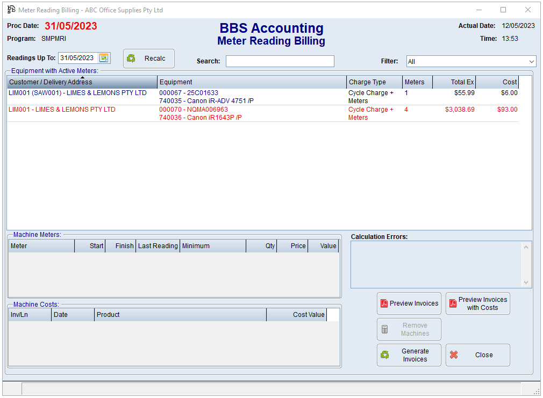Click the green recycle icon on Generate Invoices
Screen dimensions: 543x398
click(x=385, y=355)
